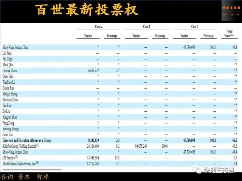Select the Class A column group header
This screenshot has width=242, height=181.
pos(98,27)
